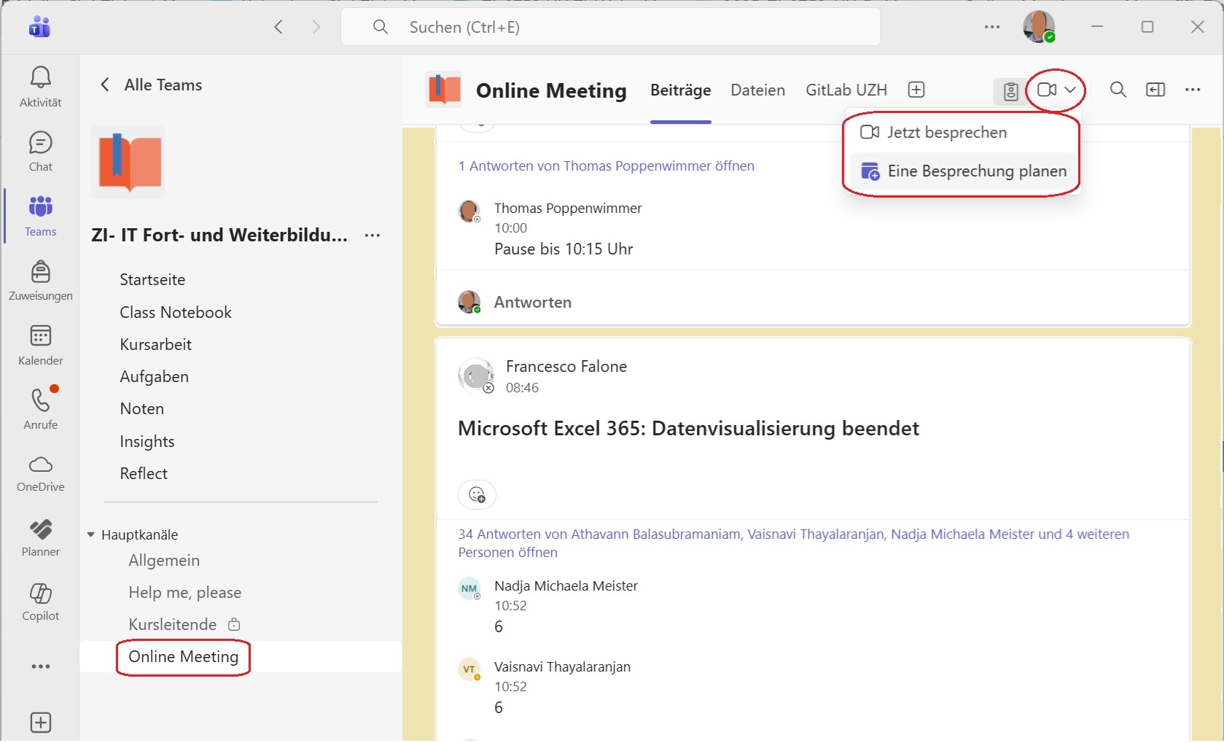Screen dimensions: 1224x743
Task: Collapse the chat pane with the arrow icon
Action: coord(1155,90)
